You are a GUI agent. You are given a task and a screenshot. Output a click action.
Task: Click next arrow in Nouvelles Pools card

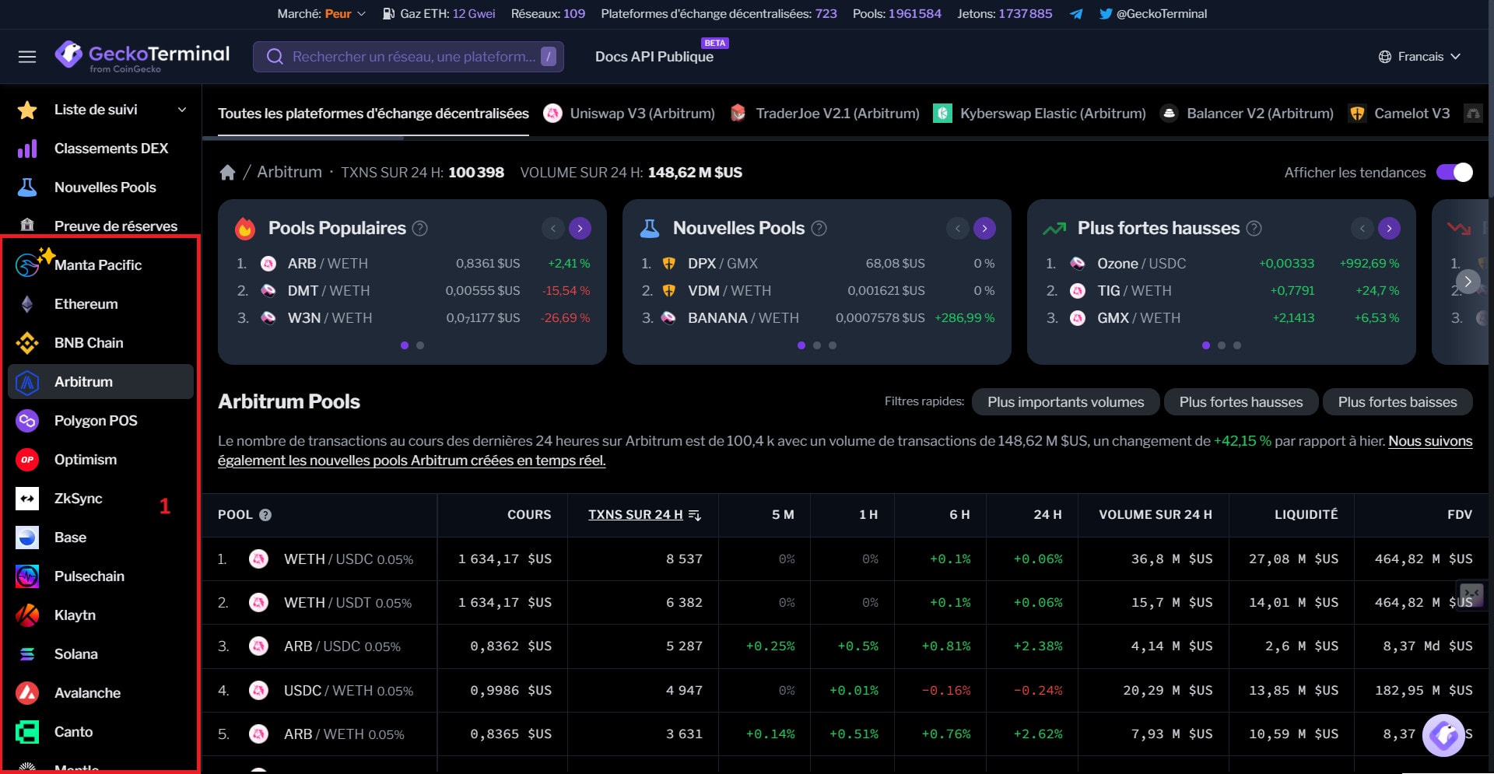click(984, 229)
